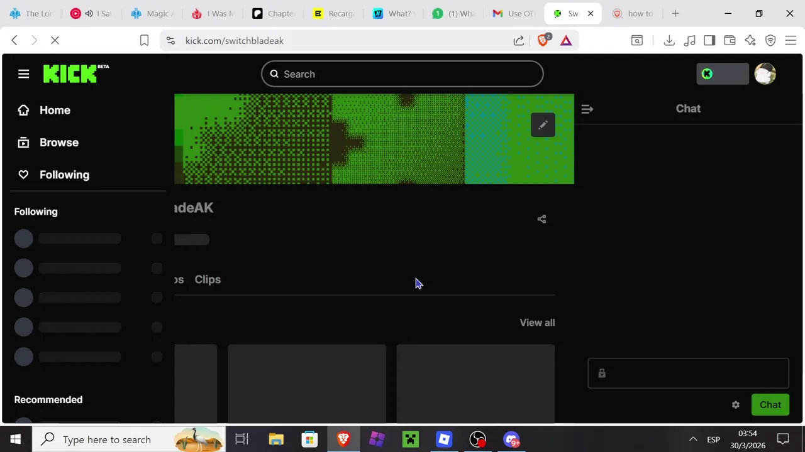Switch to the Gmail 'Use OT' tab
The image size is (805, 452).
513,13
